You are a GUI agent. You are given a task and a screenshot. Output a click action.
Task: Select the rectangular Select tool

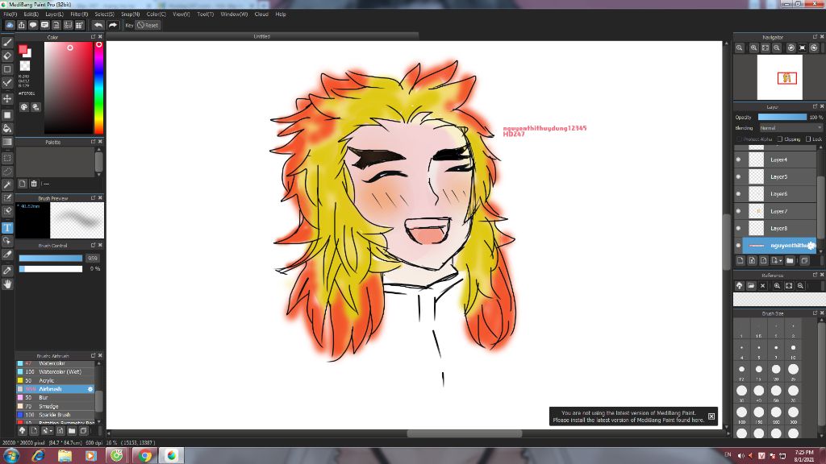pos(7,158)
